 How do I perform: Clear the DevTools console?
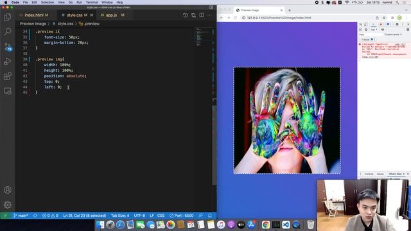pyautogui.click(x=366, y=30)
